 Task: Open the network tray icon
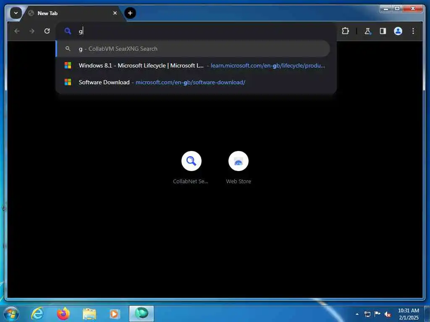coord(367,314)
